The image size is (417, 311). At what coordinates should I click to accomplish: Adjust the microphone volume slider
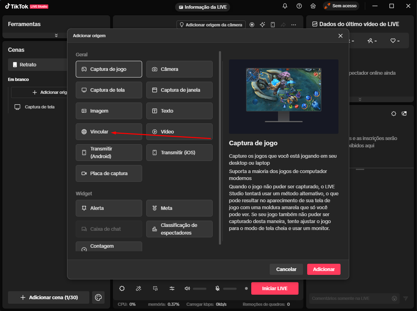point(230,289)
